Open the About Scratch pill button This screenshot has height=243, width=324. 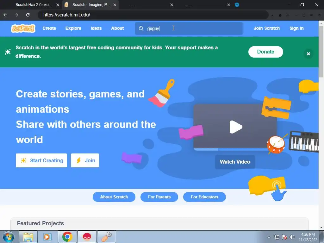point(114,197)
